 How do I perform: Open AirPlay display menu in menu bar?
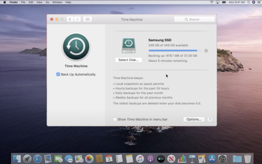[x=217, y=2]
